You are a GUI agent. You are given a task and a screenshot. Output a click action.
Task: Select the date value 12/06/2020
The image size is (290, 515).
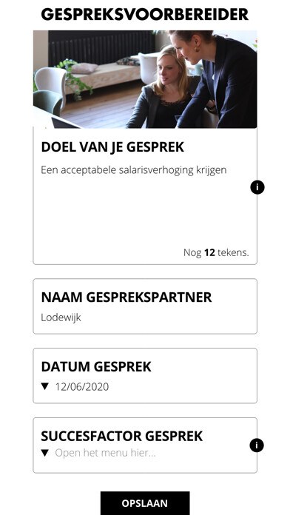[x=82, y=386]
